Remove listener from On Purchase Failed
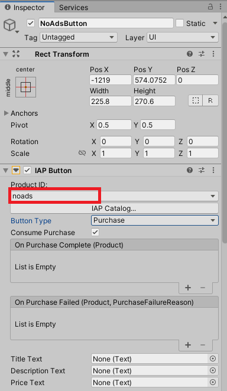The width and height of the screenshot is (227, 391). pyautogui.click(x=203, y=345)
